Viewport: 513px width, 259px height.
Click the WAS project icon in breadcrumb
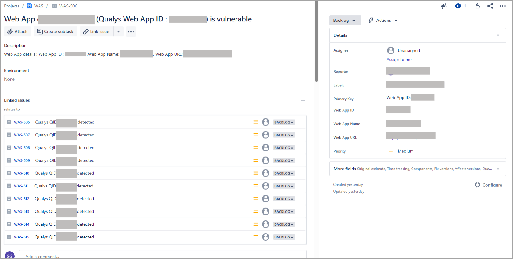point(29,6)
